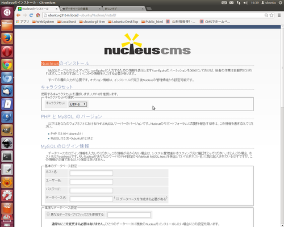The width and height of the screenshot is (284, 227).
Task: Focus the address bar URL
Action: pyautogui.click(x=153, y=15)
